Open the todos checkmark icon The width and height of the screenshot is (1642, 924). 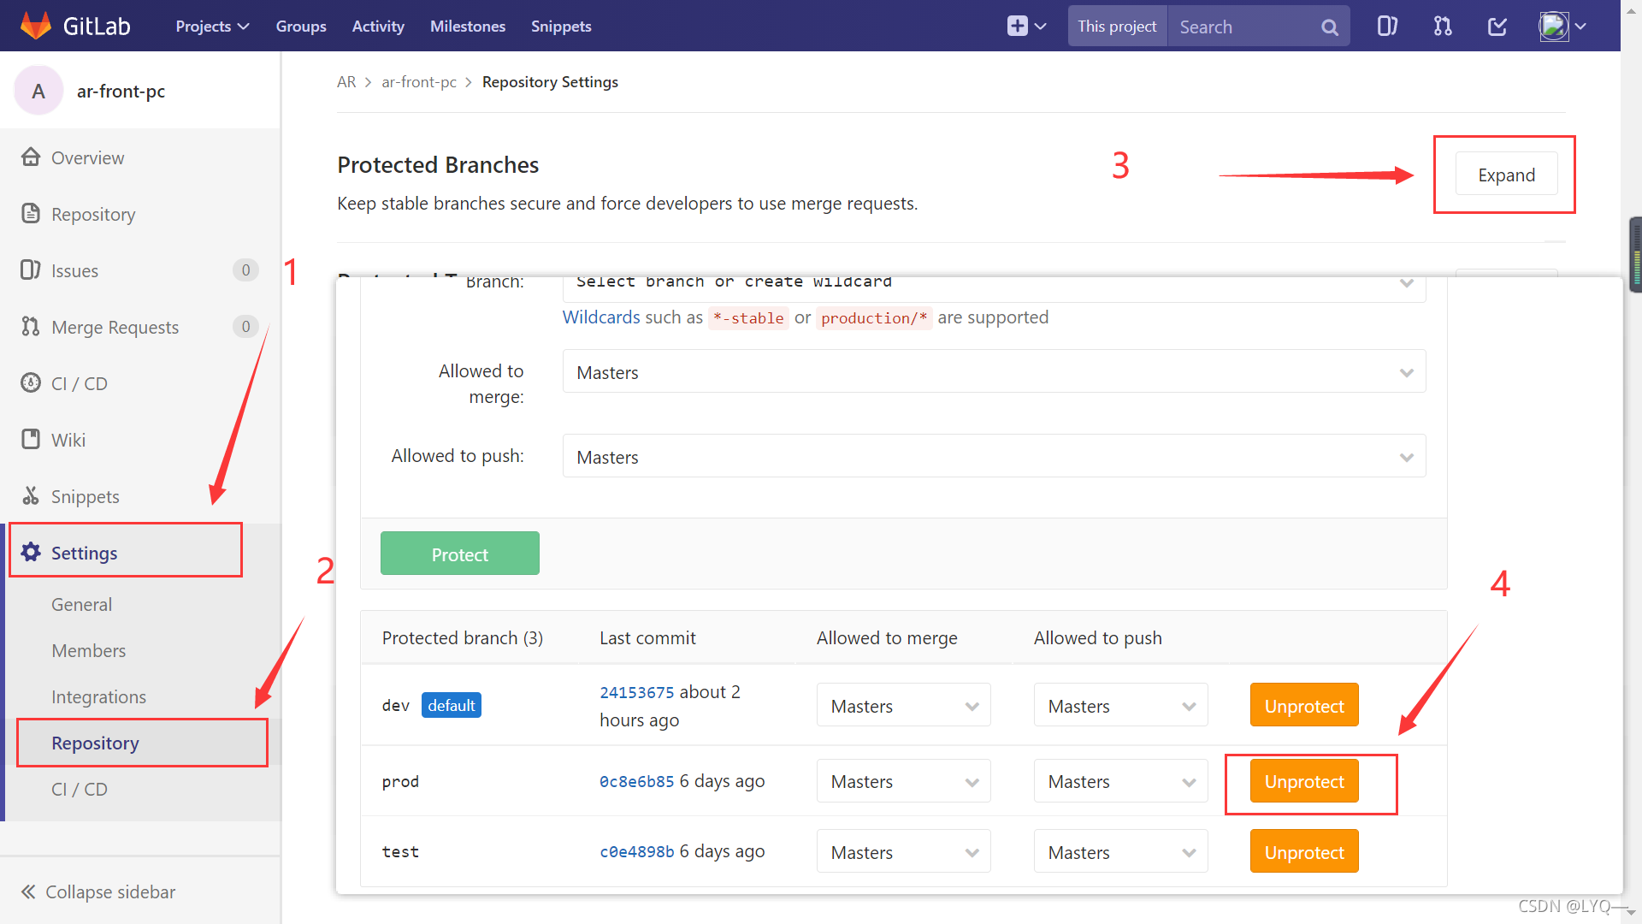click(x=1497, y=26)
